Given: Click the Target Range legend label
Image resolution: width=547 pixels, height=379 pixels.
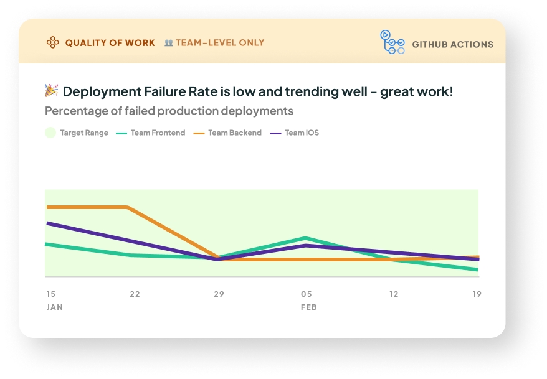Looking at the screenshot, I should tap(84, 133).
